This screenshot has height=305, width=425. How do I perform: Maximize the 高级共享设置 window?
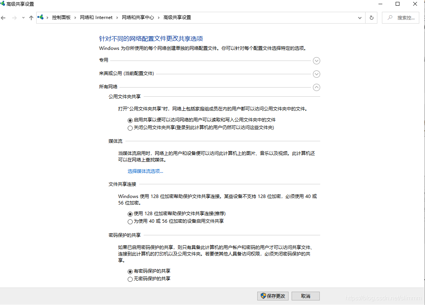pos(398,4)
